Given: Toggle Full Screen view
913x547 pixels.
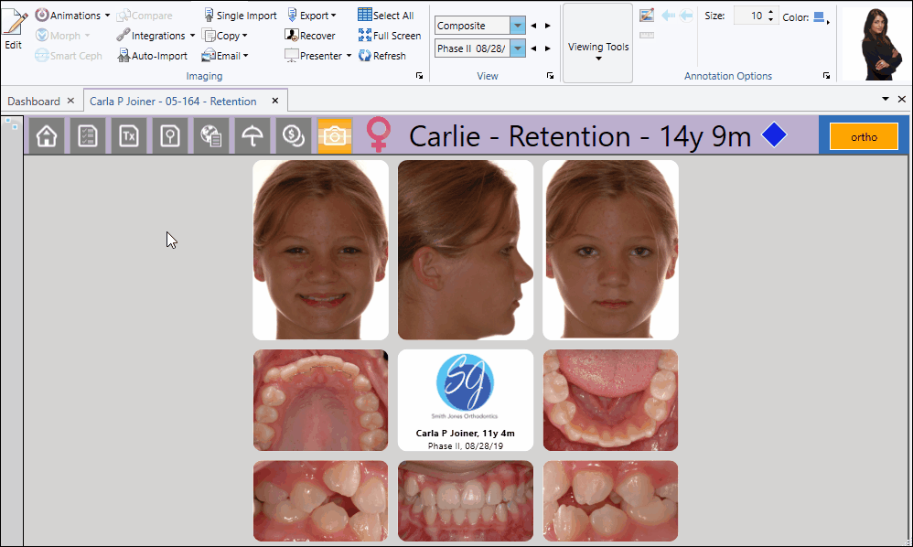Looking at the screenshot, I should pos(389,36).
